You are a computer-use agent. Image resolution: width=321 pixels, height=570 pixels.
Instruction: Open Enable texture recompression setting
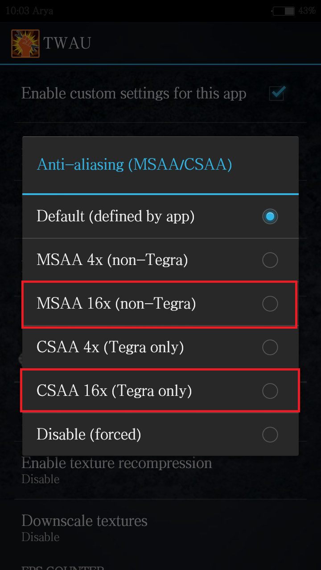160,470
